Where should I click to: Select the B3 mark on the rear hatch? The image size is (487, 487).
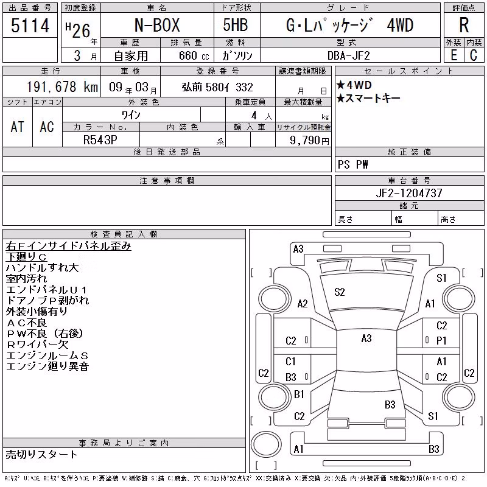pos(390,404)
